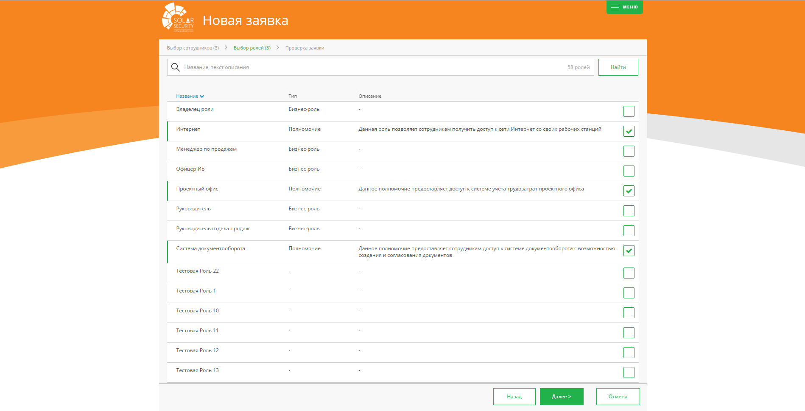805x411 pixels.
Task: Click the magnifying glass search icon
Action: click(x=175, y=67)
